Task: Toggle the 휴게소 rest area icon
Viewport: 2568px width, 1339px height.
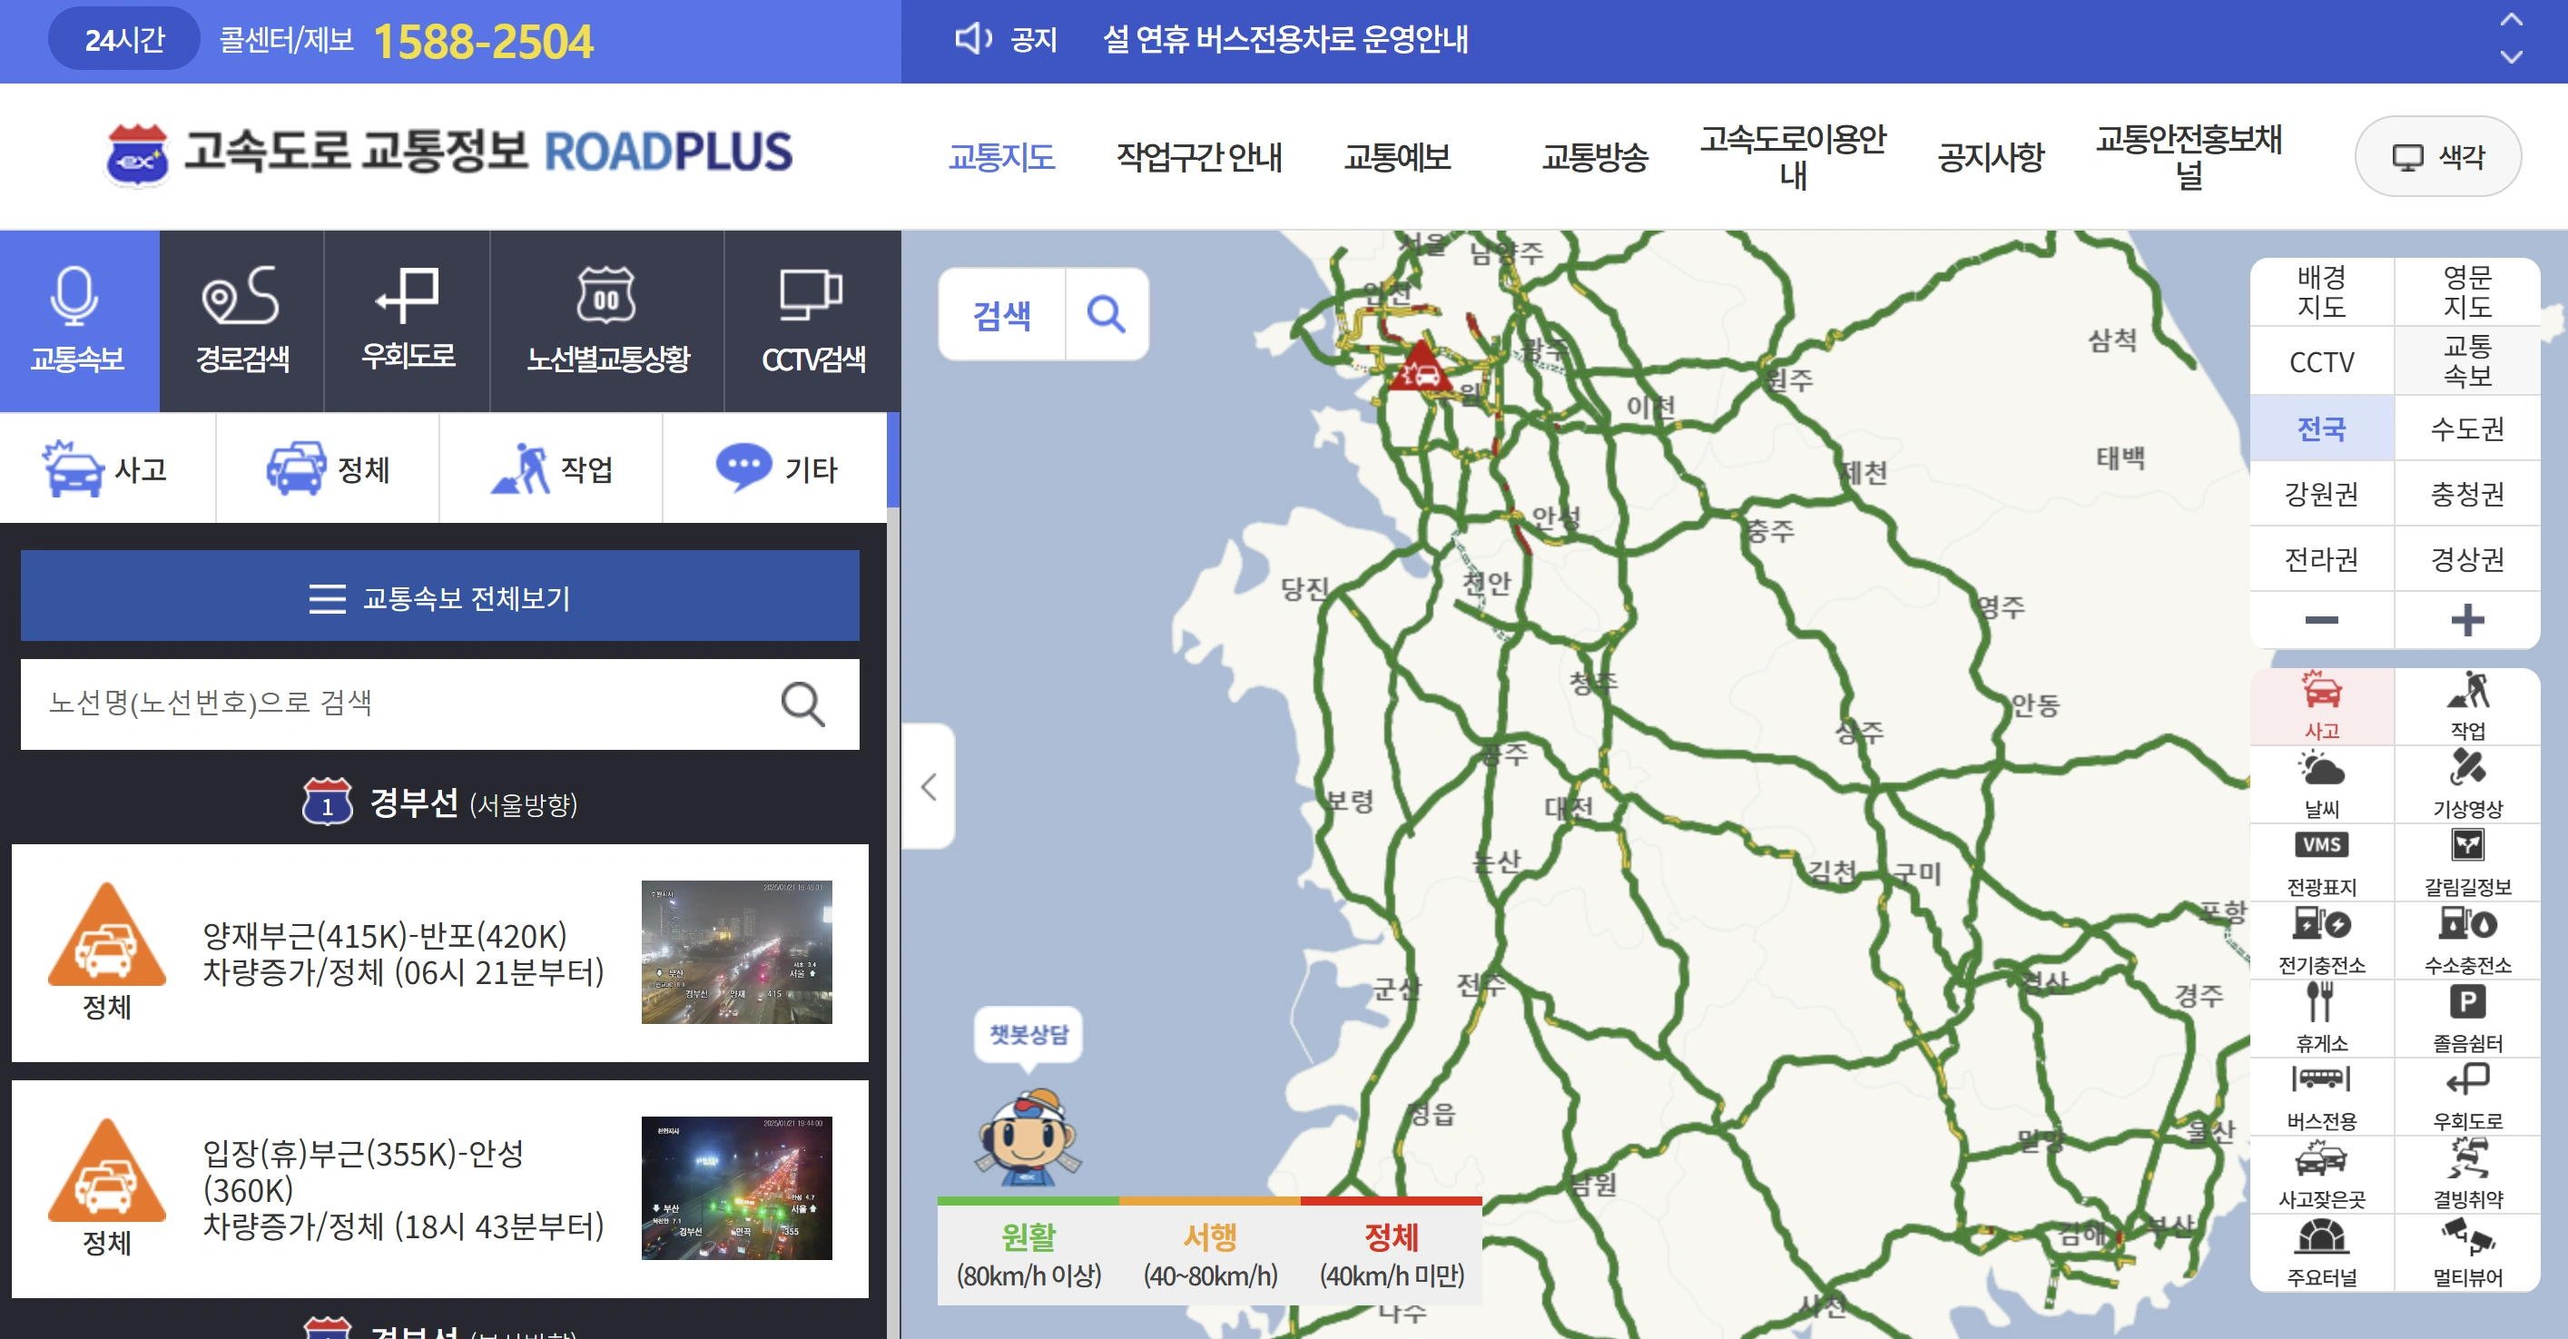Action: click(x=2322, y=1018)
